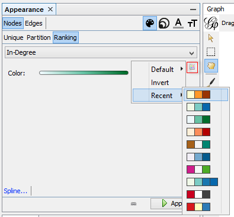This screenshot has height=217, width=234.
Task: Switch to the Ranking tab
Action: point(66,37)
